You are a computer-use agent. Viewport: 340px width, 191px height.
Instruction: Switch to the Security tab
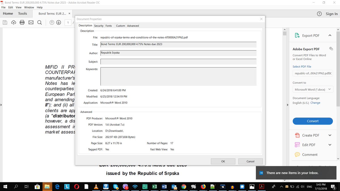pyautogui.click(x=99, y=26)
